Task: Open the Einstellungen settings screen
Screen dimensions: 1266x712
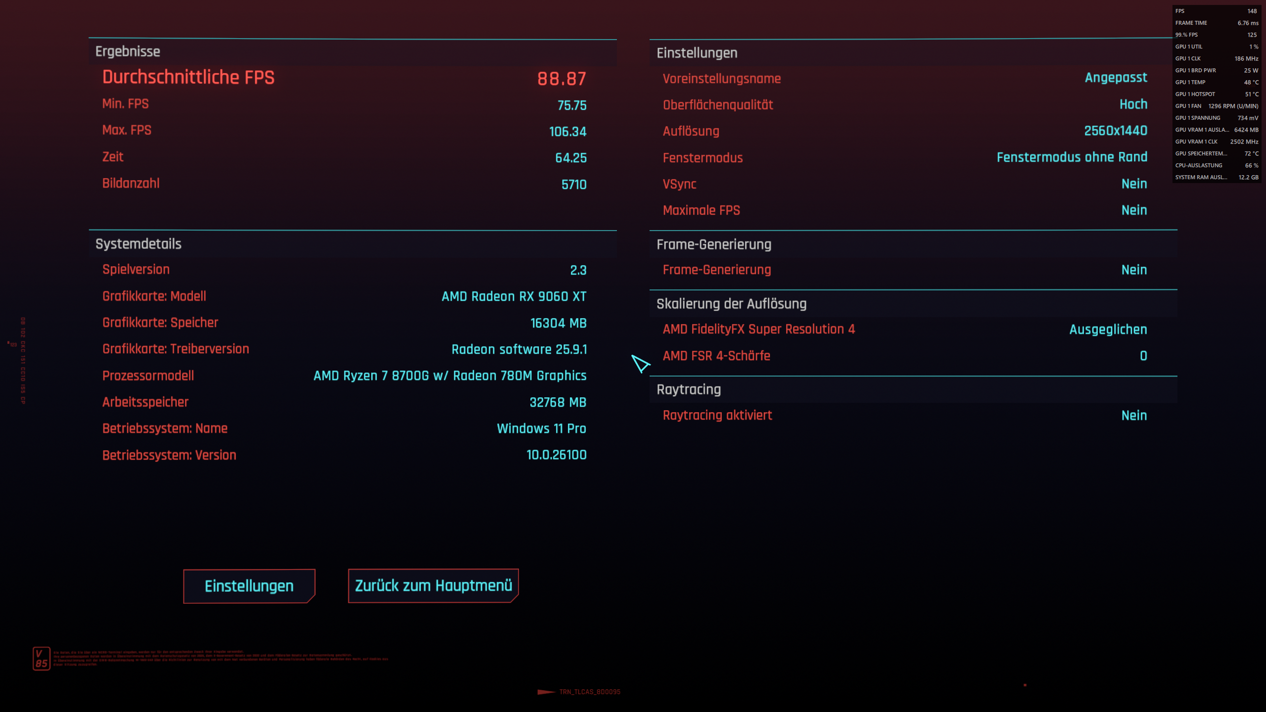Action: 249,585
